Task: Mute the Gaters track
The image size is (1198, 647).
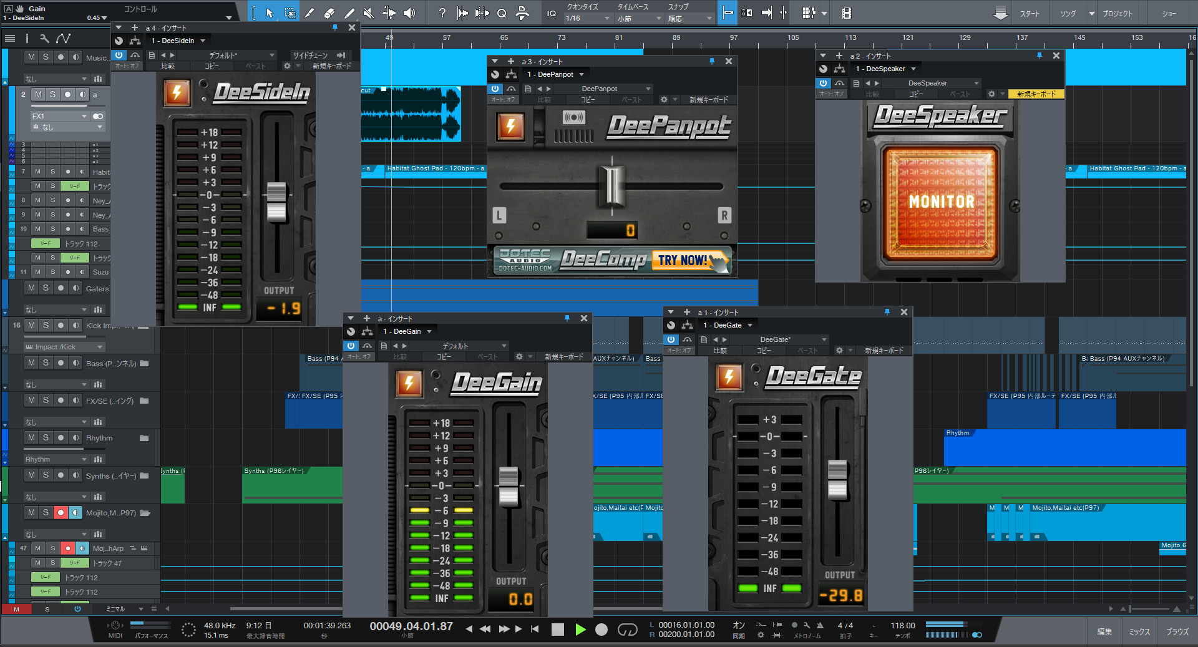Action: 31,288
